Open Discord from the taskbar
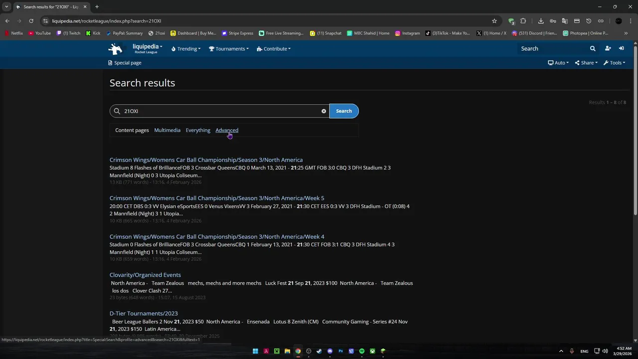638x359 pixels. pyautogui.click(x=330, y=351)
